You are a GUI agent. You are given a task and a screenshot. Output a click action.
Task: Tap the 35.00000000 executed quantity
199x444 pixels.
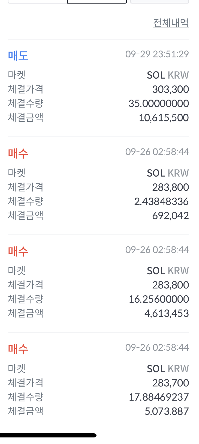tap(159, 103)
